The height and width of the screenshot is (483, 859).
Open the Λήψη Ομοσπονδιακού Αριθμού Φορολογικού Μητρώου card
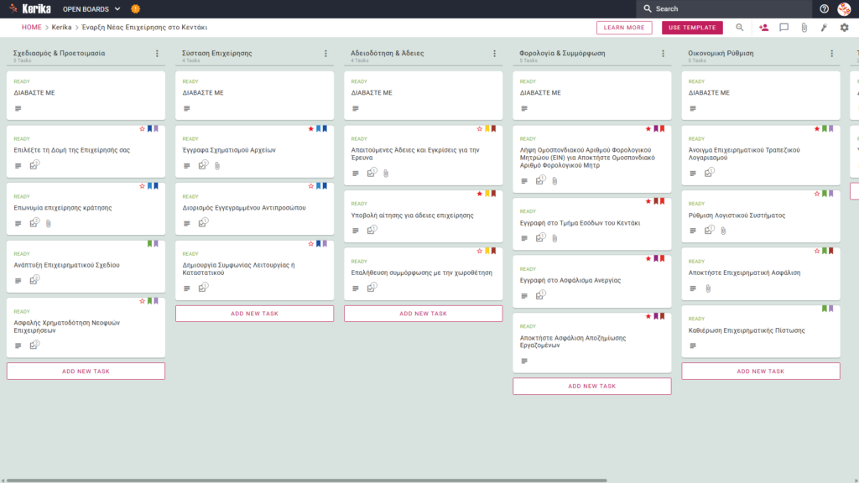coord(592,158)
